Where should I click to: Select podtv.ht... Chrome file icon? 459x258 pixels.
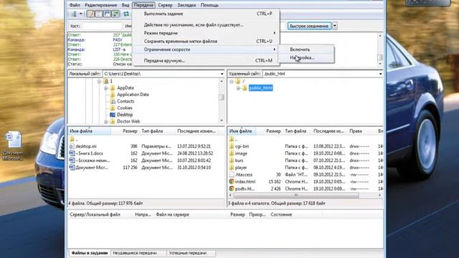point(232,188)
